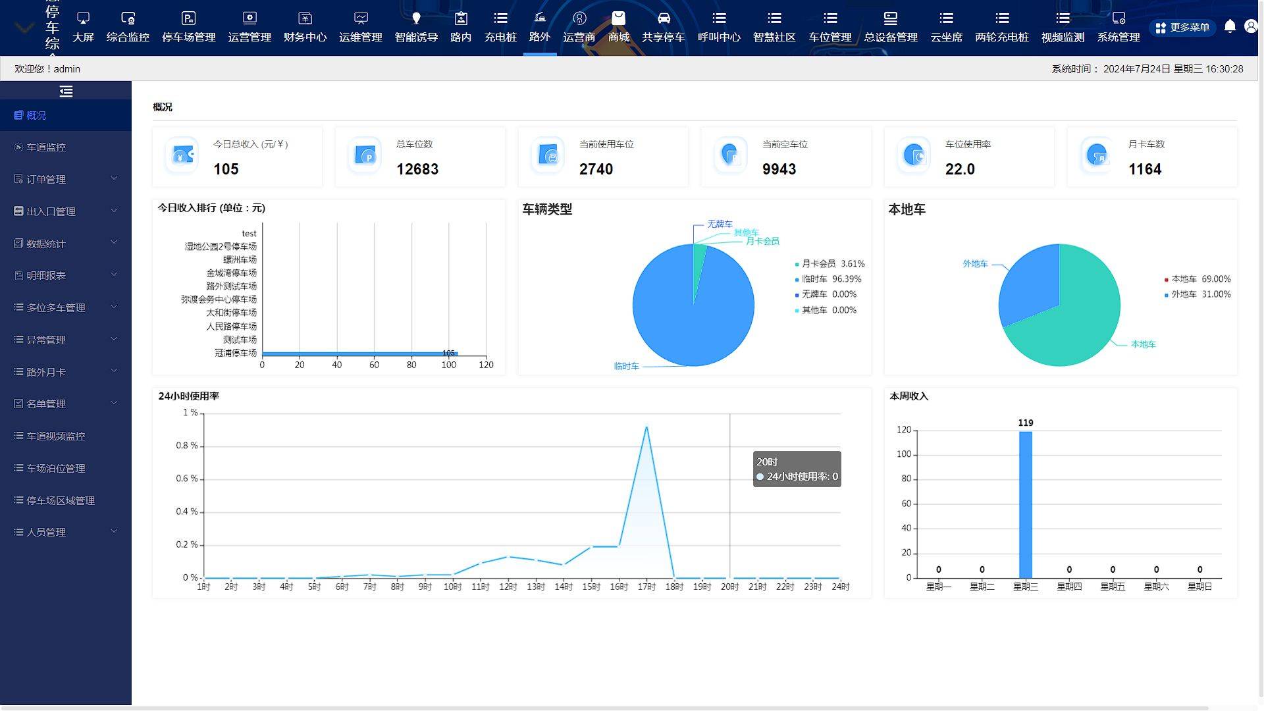Expand 多位多车管理 sidebar menu
1264x711 pixels.
click(66, 307)
